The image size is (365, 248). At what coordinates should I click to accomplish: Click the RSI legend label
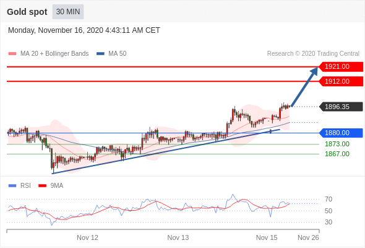(25, 186)
